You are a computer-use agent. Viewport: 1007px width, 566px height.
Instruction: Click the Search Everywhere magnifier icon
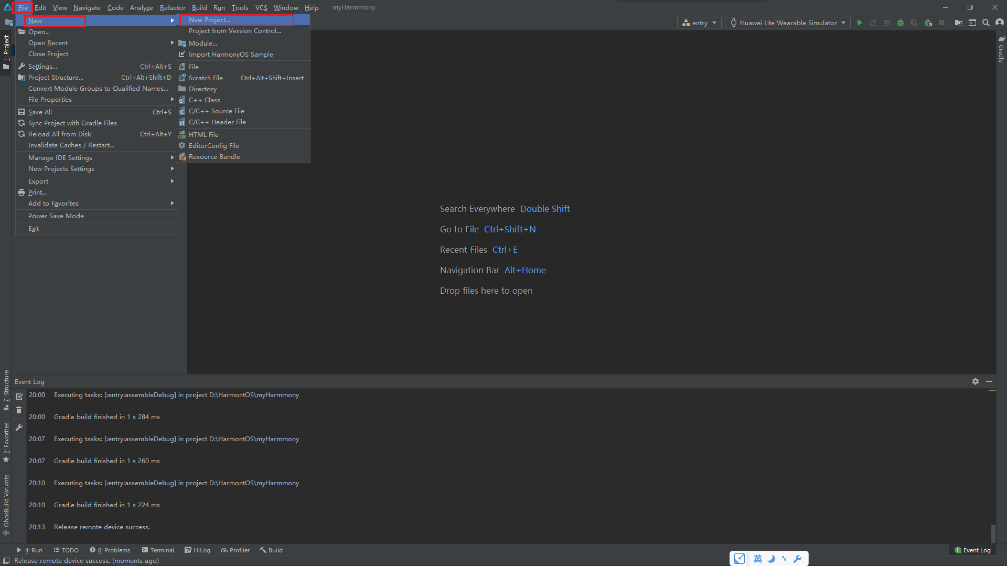click(x=986, y=23)
